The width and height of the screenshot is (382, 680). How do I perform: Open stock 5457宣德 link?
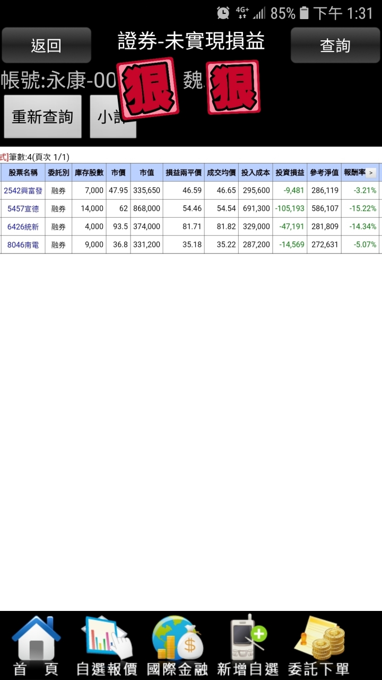[23, 208]
